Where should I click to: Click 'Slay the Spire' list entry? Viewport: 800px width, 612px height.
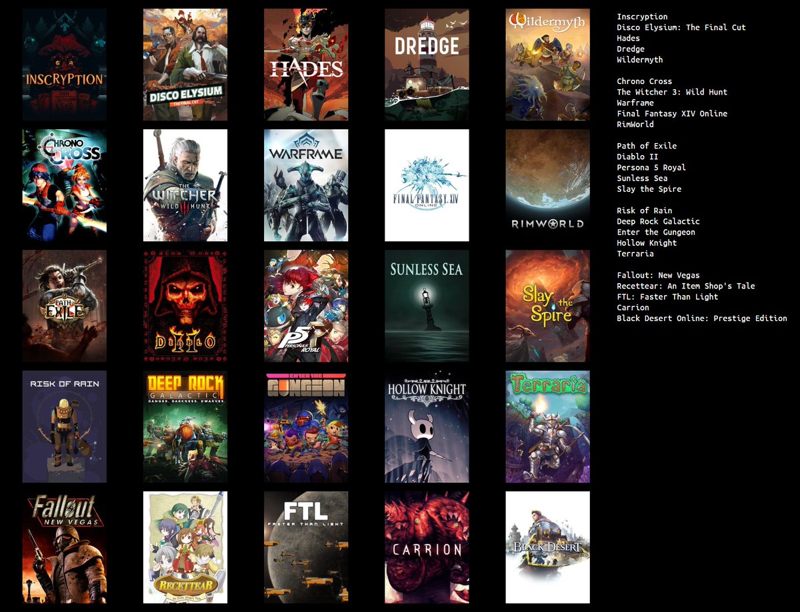point(649,188)
